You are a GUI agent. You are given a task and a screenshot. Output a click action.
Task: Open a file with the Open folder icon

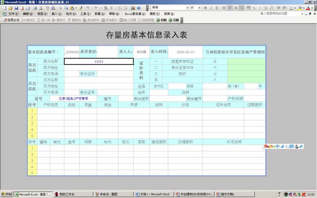tap(10, 8)
